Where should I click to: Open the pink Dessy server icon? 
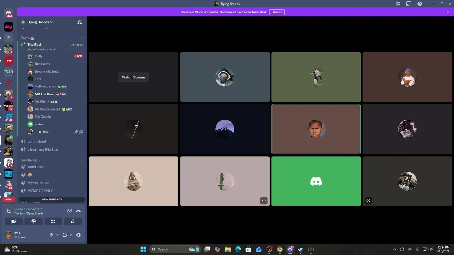9,27
